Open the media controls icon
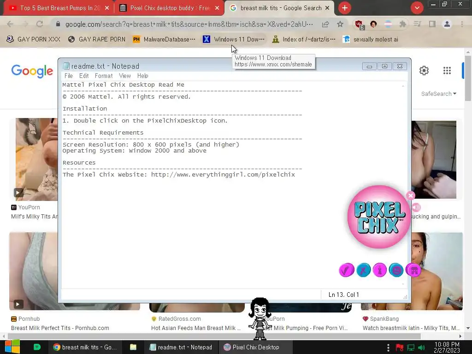The image size is (472, 354). 417,24
